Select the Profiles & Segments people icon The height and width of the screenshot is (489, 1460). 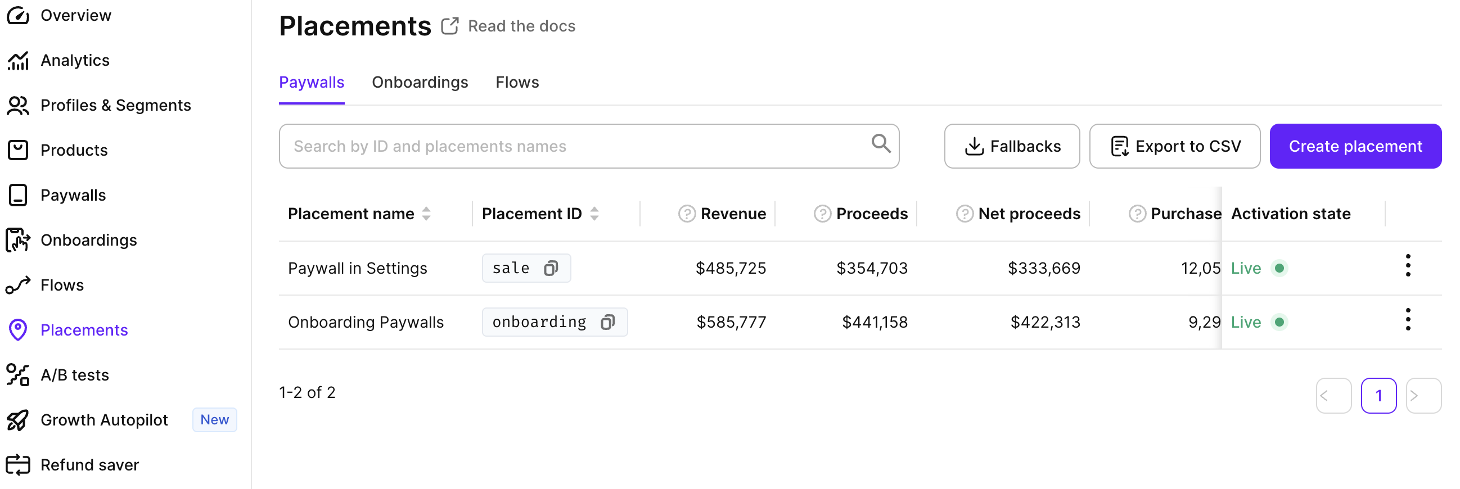pos(18,106)
